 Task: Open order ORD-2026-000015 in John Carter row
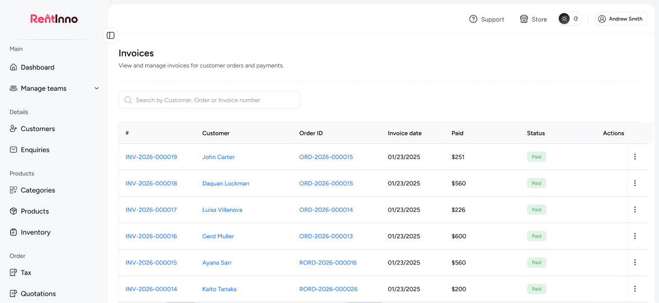coord(326,157)
